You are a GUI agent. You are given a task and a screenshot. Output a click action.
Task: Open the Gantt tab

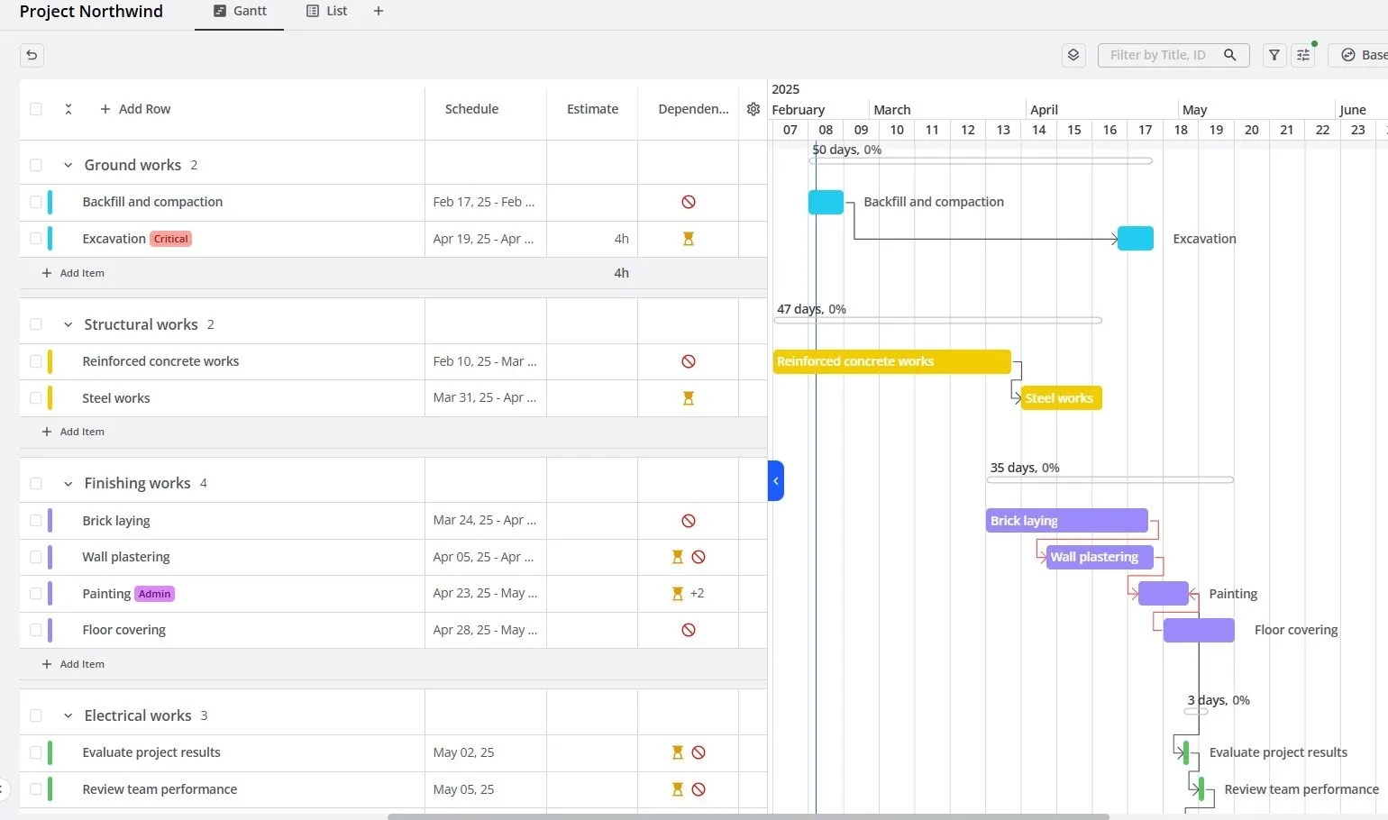[239, 11]
